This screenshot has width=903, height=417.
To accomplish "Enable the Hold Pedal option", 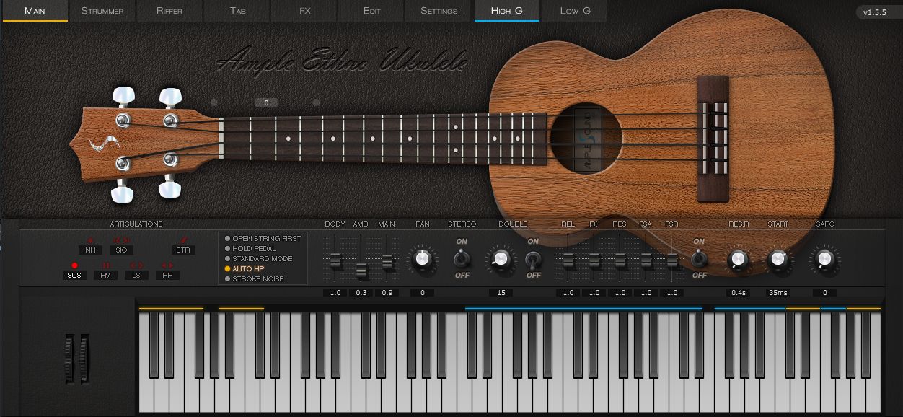I will [x=250, y=248].
